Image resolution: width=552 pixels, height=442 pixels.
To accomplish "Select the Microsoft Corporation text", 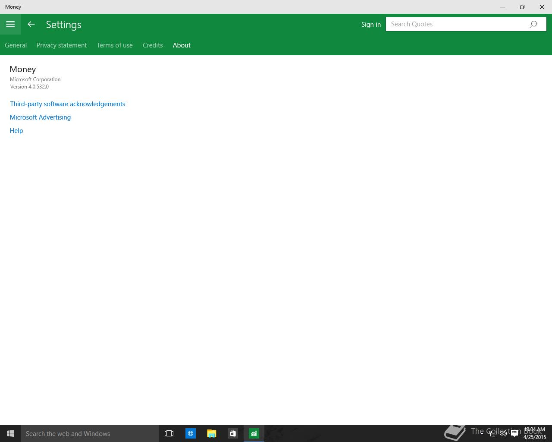I will tap(35, 79).
